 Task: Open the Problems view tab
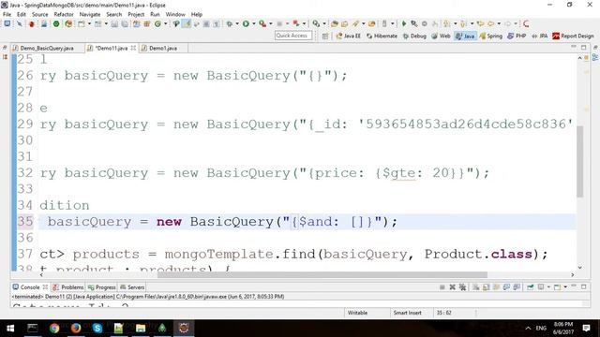pos(68,287)
